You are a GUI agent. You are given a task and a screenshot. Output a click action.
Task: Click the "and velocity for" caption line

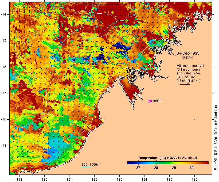click(188, 73)
